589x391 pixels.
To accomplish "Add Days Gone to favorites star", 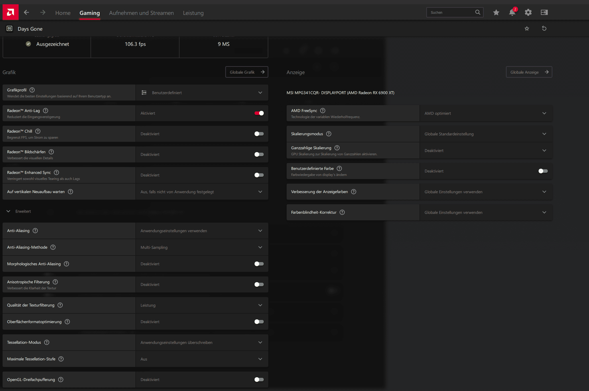I will (x=527, y=28).
